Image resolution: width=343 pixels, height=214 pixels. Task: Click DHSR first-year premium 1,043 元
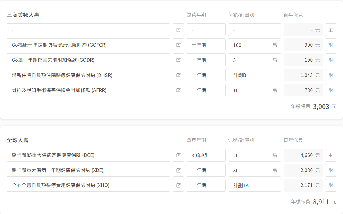(x=303, y=75)
